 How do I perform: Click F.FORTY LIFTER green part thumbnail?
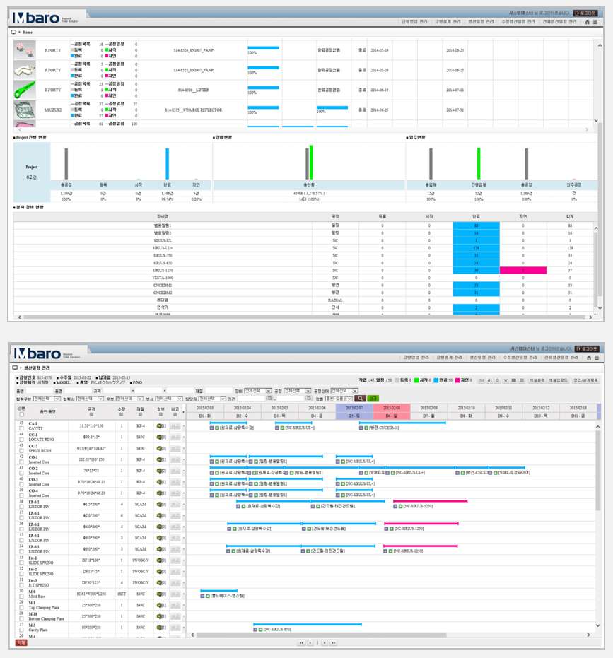[x=25, y=90]
